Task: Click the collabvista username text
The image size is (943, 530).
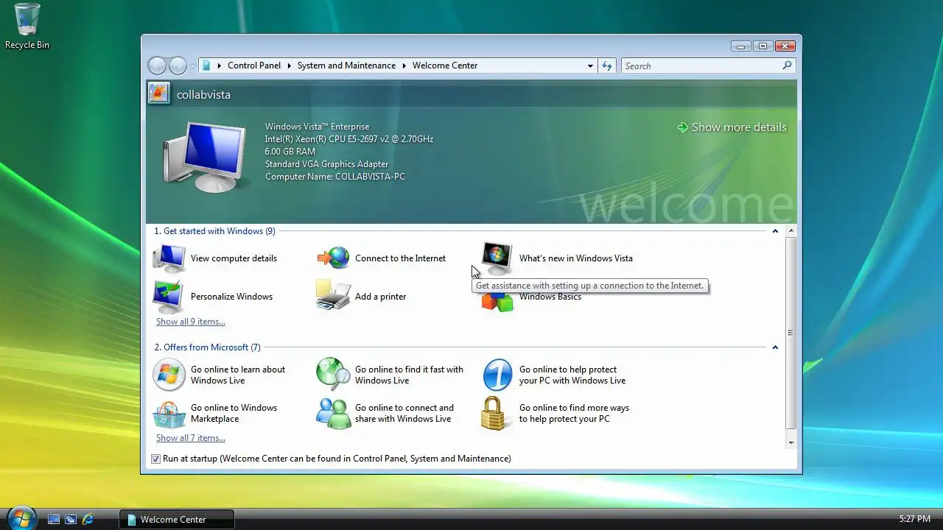Action: click(203, 95)
